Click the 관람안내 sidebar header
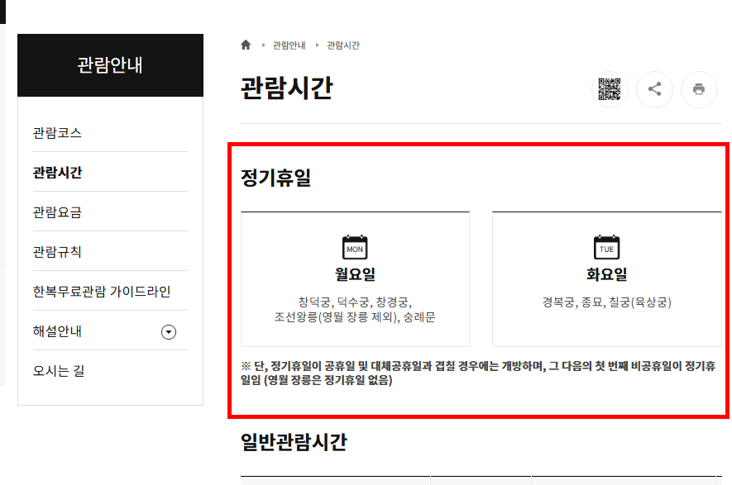The height and width of the screenshot is (485, 732). click(x=109, y=66)
